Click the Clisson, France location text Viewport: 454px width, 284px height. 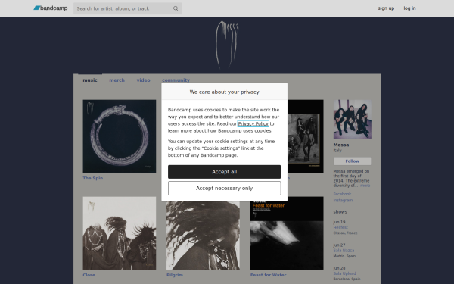pos(345,233)
